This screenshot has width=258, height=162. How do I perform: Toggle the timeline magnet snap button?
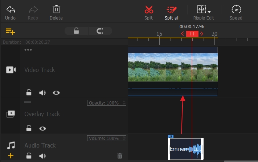tap(100, 31)
